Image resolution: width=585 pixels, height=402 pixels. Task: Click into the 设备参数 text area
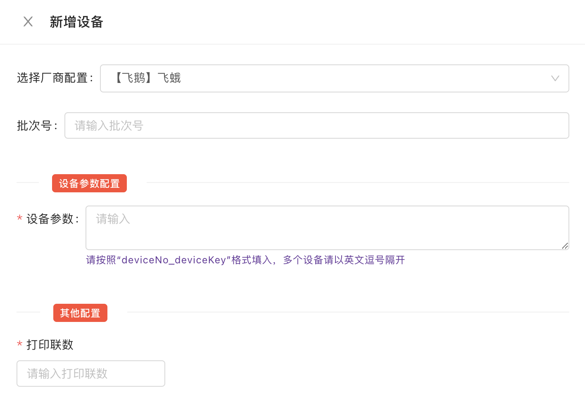326,227
